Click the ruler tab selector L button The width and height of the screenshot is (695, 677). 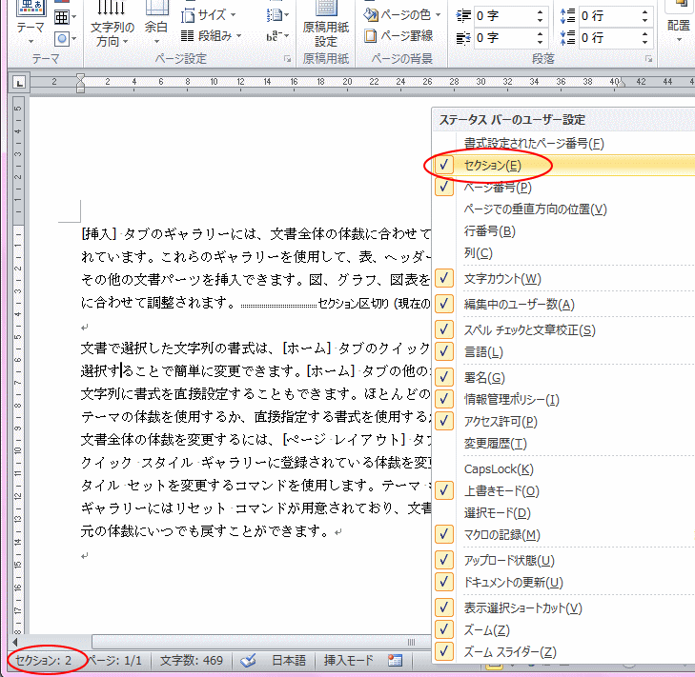coord(19,82)
